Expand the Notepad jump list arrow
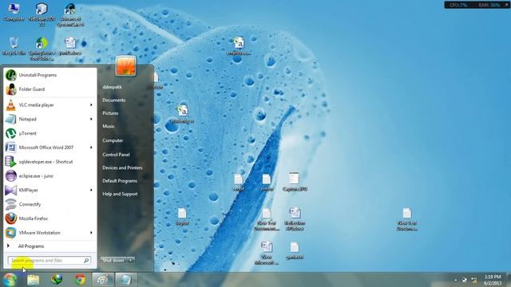Screen dimensions: 511x287 (x=91, y=119)
